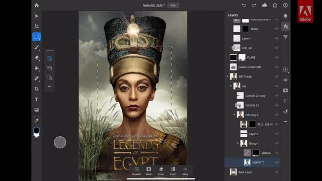This screenshot has width=322, height=181.
Task: Select the Rectangular Marquee tool
Action: (x=37, y=37)
